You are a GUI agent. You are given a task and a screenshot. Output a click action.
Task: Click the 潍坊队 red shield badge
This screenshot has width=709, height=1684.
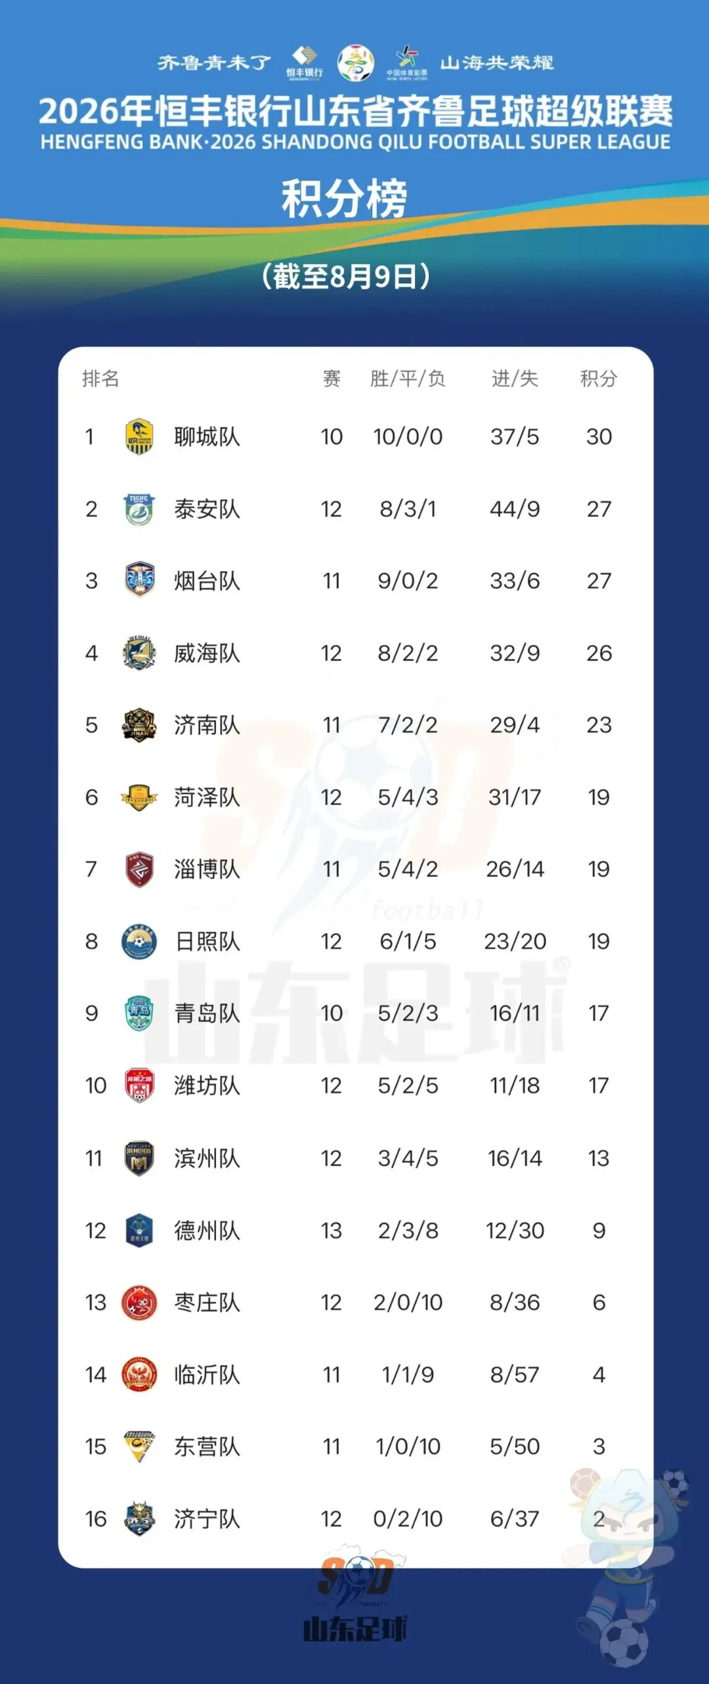coord(139,1085)
